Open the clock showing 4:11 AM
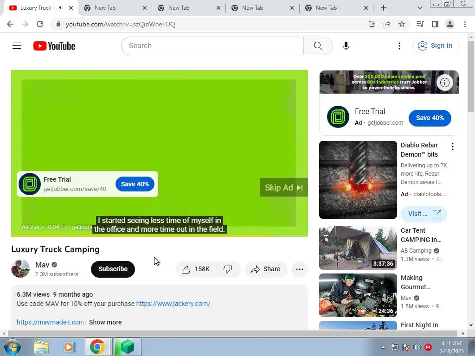The image size is (475, 356). [x=451, y=347]
